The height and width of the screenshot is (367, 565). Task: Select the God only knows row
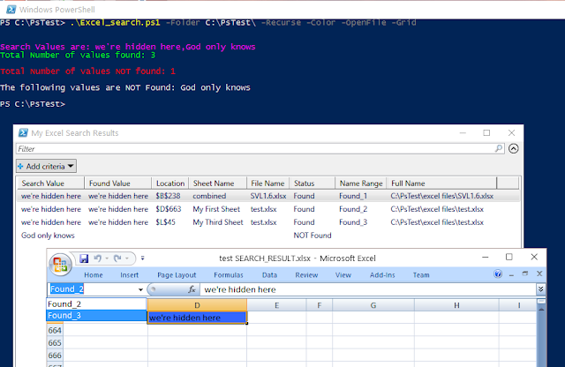(268, 236)
